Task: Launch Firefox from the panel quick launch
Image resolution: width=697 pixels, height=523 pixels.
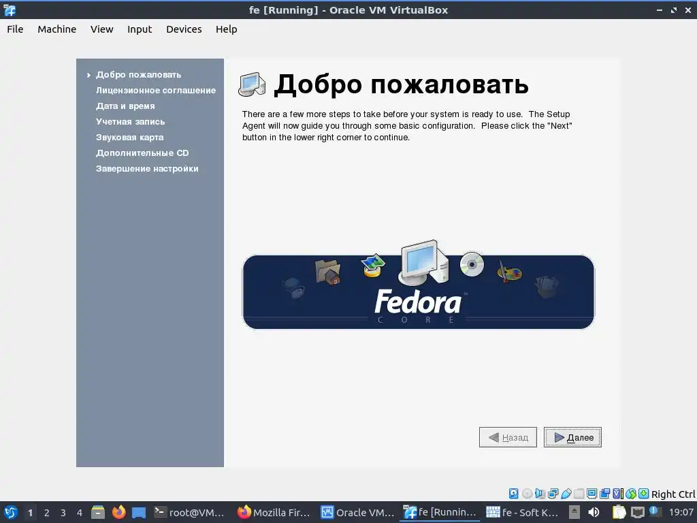Action: (x=118, y=512)
